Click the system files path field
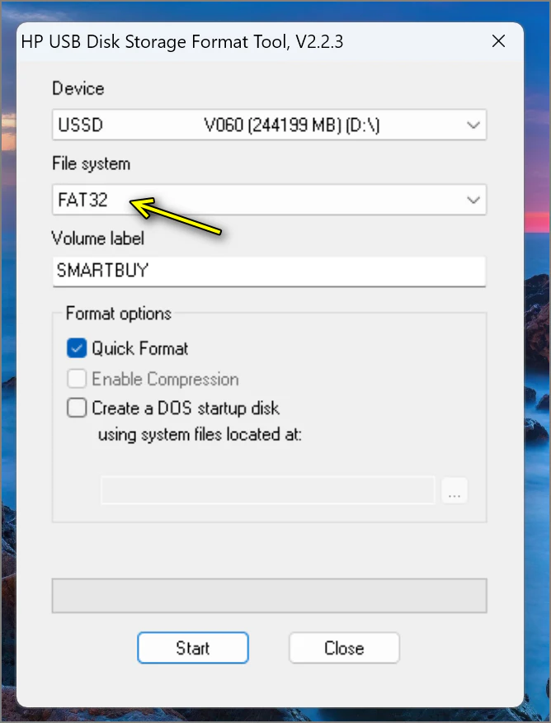Image resolution: width=551 pixels, height=723 pixels. [x=268, y=490]
